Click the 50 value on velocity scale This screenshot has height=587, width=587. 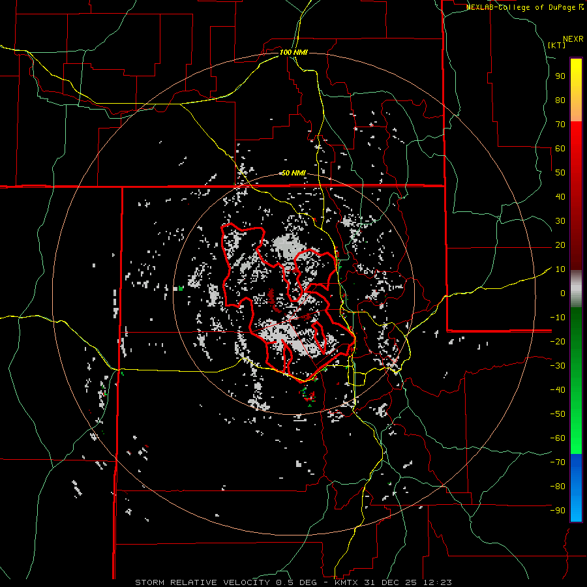click(560, 172)
